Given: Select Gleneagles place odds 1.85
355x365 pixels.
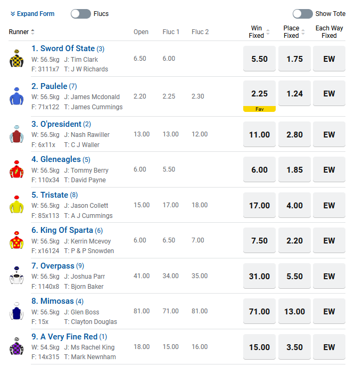Looking at the screenshot, I should [x=294, y=170].
